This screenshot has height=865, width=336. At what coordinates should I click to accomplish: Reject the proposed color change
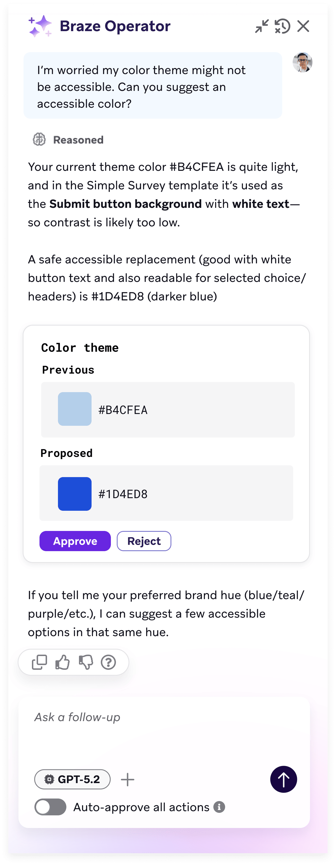(x=144, y=541)
